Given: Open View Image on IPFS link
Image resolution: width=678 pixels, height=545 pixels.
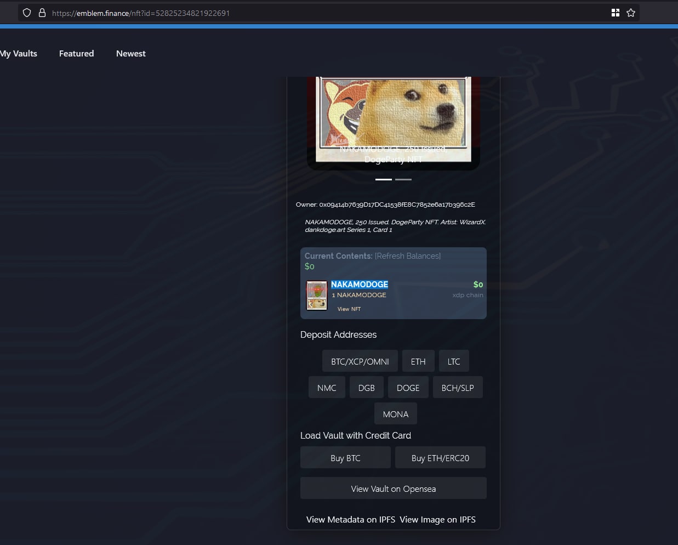Looking at the screenshot, I should click(437, 519).
